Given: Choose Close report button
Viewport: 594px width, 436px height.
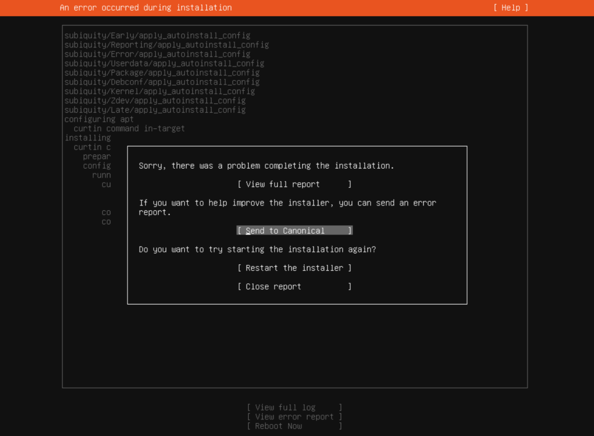Looking at the screenshot, I should click(x=295, y=286).
